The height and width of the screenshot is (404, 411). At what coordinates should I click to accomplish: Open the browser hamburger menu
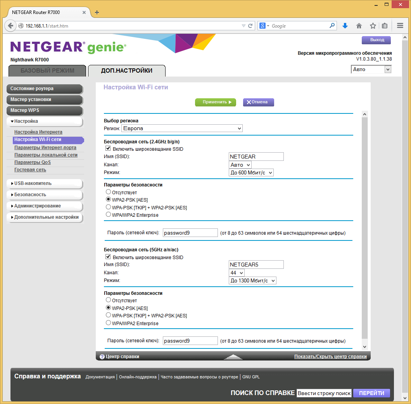click(400, 26)
